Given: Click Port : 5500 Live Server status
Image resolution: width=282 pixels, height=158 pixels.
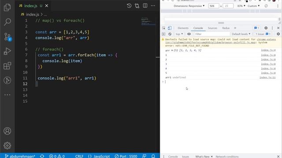Looking at the screenshot, I should pyautogui.click(x=126, y=156).
